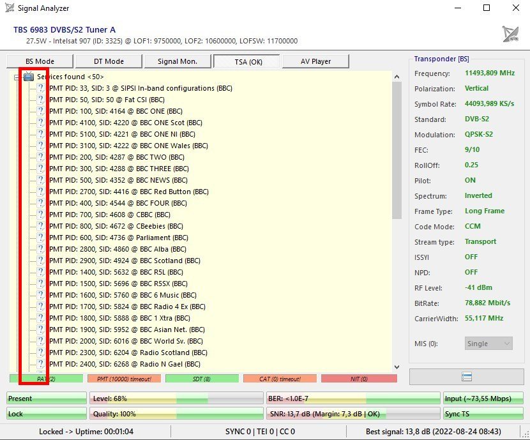The height and width of the screenshot is (440, 530).
Task: Click the satellite dish icon at top right
Action: (x=510, y=34)
